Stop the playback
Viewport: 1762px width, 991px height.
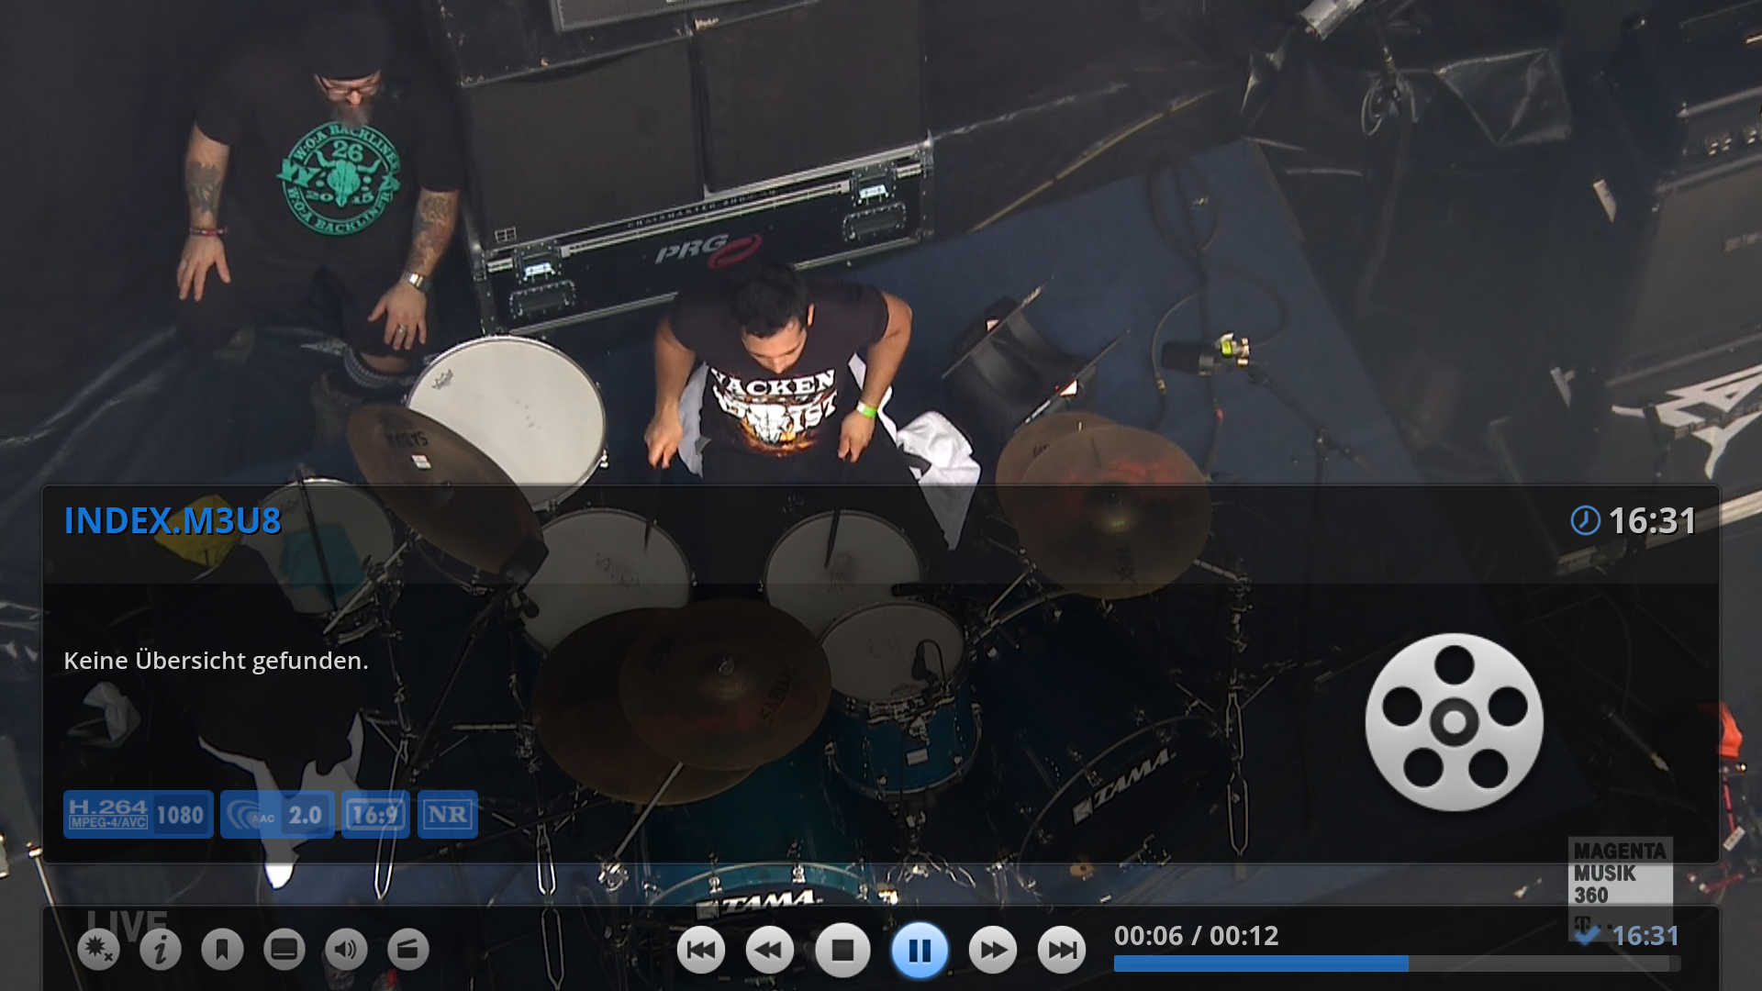(842, 951)
